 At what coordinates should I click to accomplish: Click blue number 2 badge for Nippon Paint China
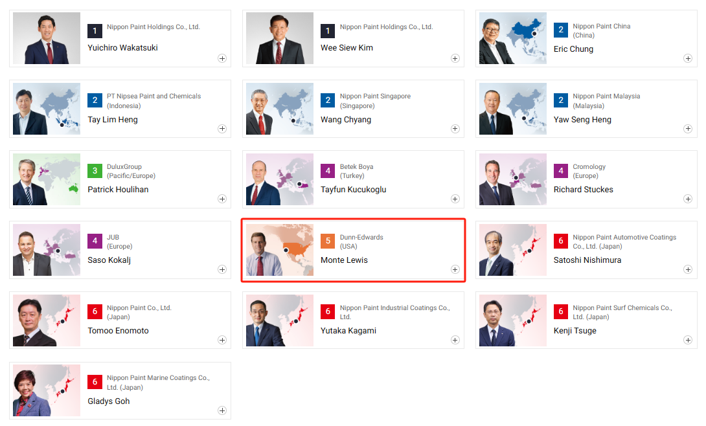(x=560, y=30)
